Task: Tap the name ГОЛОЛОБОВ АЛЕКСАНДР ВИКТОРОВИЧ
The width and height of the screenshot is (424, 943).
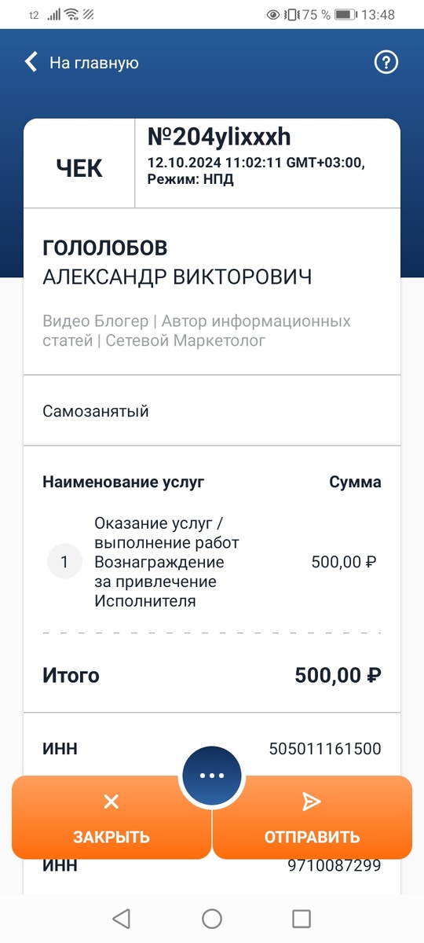Action: tap(177, 262)
